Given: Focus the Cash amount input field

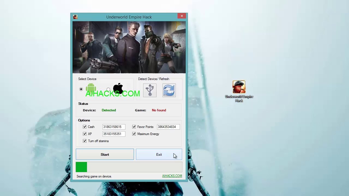Looking at the screenshot, I should [114, 127].
